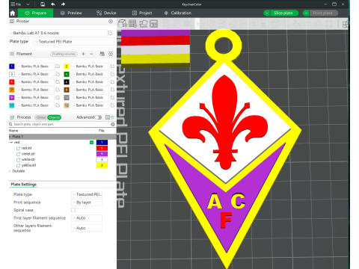This screenshot has height=269, width=359.
Task: Click the Add plate grid icon
Action: point(132,24)
